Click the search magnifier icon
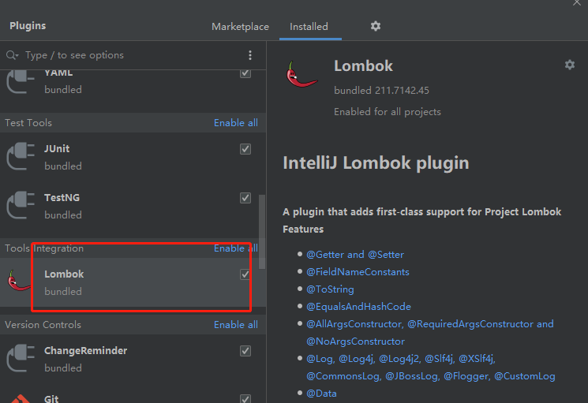Image resolution: width=588 pixels, height=403 pixels. pyautogui.click(x=12, y=55)
